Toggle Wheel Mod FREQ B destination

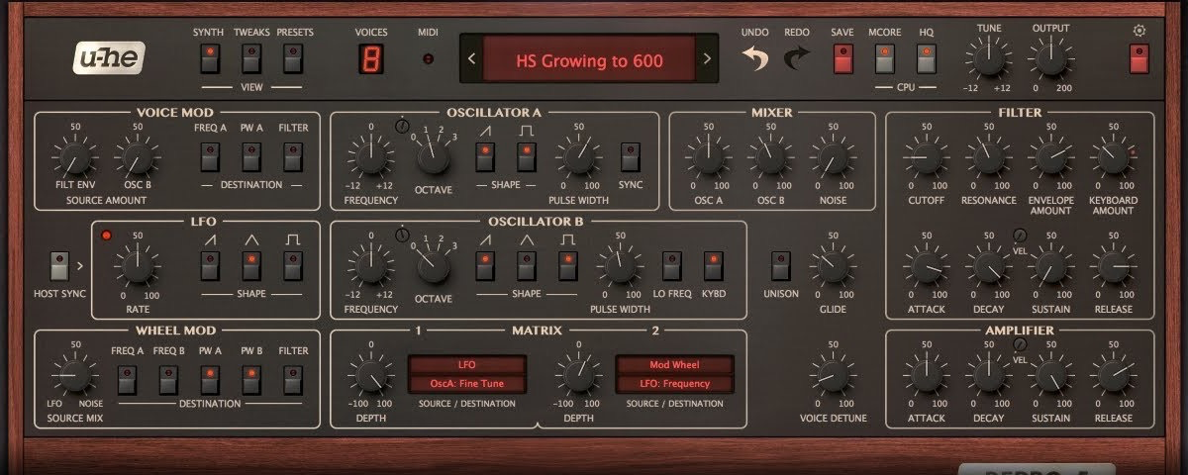tap(168, 378)
